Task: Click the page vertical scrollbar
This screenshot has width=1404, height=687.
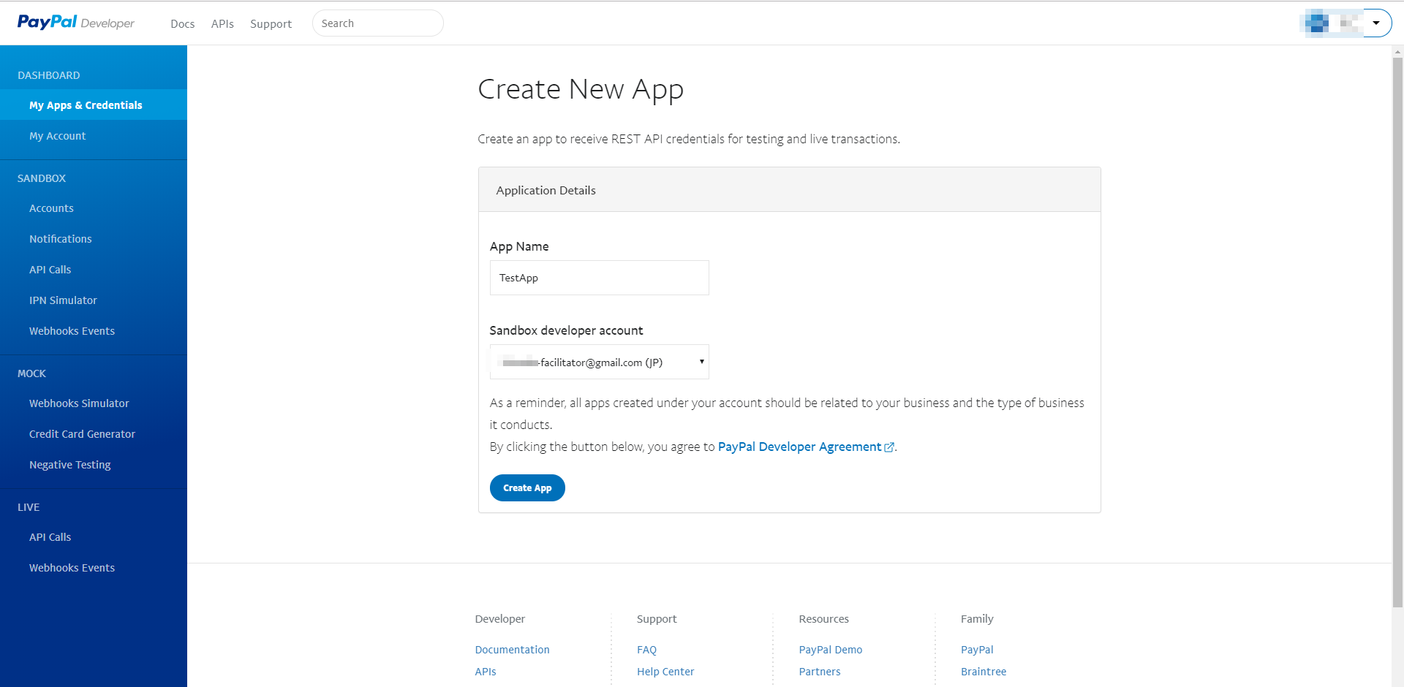Action: [1397, 329]
